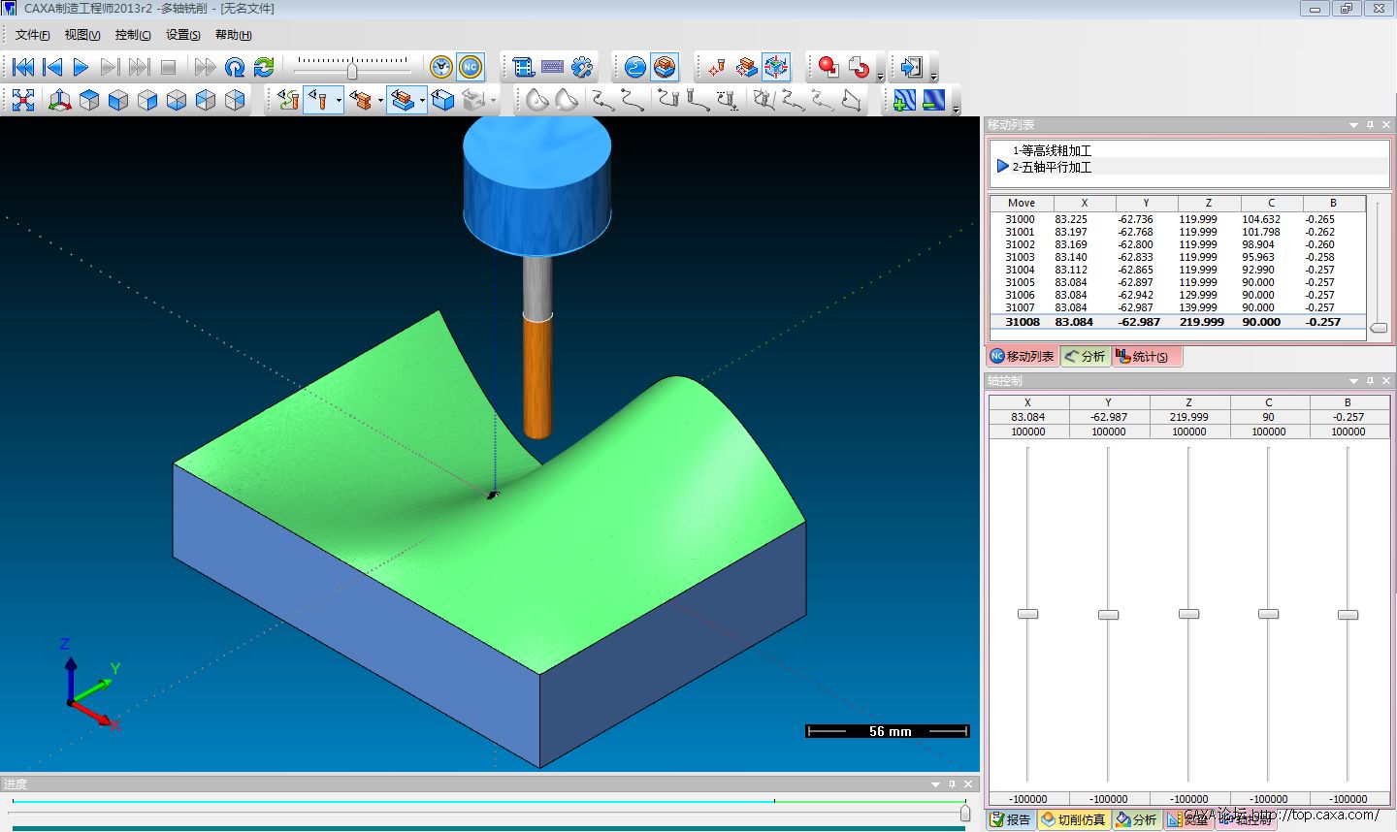The height and width of the screenshot is (832, 1397).
Task: Click the film strip icon
Action: (524, 67)
